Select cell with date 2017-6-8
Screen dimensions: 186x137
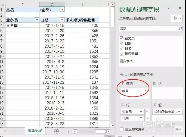(x=52, y=61)
